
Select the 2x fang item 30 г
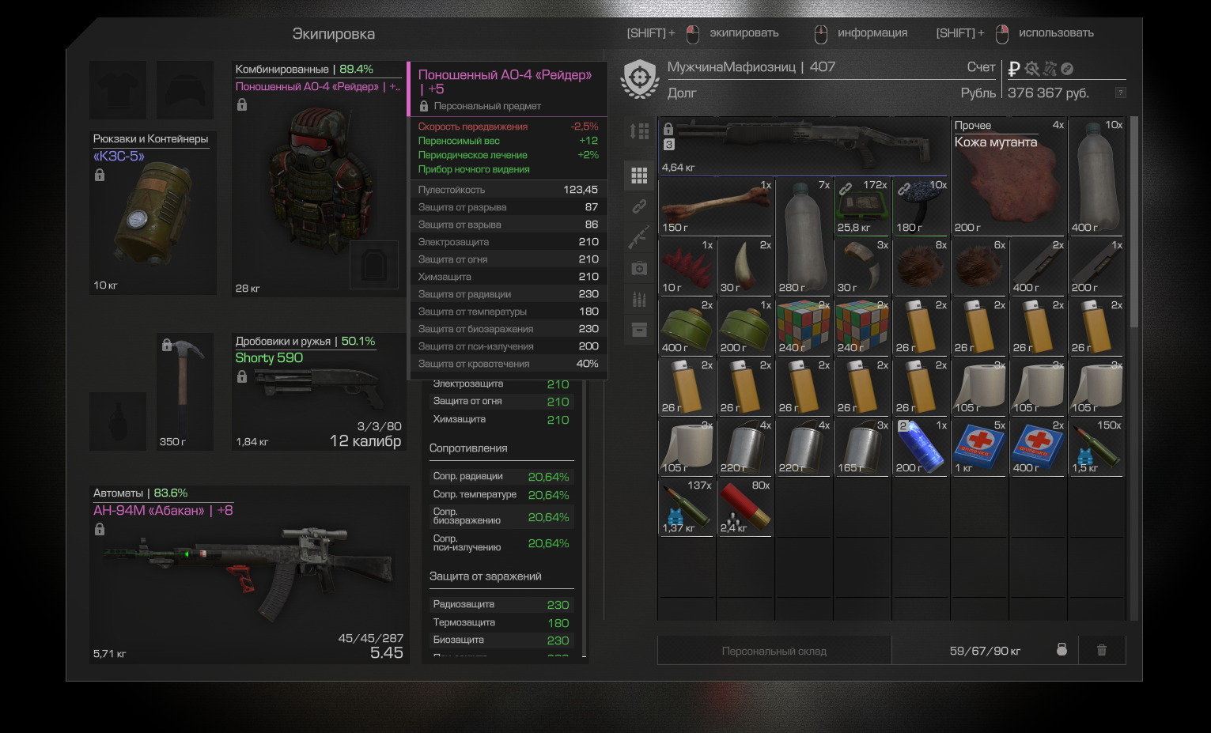coord(745,266)
